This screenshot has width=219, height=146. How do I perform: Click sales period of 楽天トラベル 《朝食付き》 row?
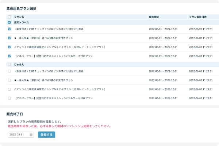(x=163, y=29)
